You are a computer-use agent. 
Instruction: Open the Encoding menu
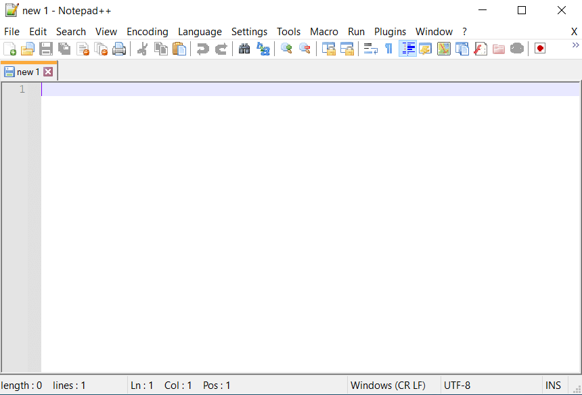click(x=147, y=32)
